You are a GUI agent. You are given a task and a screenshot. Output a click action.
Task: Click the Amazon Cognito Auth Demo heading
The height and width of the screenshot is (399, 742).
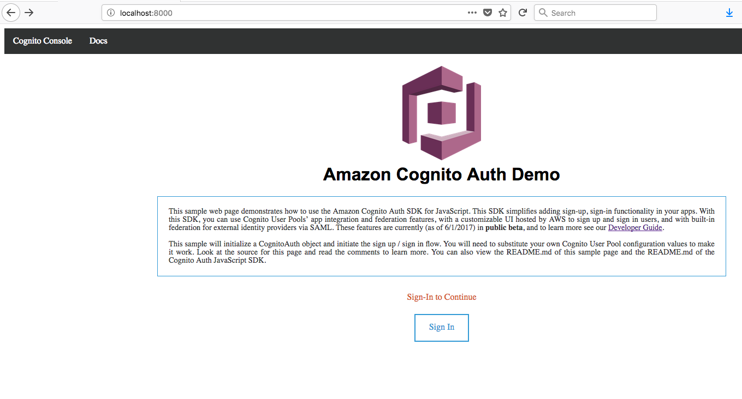(442, 174)
